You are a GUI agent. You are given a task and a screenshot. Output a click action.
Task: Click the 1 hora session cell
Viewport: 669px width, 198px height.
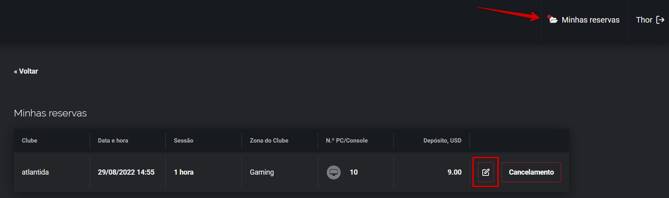184,172
